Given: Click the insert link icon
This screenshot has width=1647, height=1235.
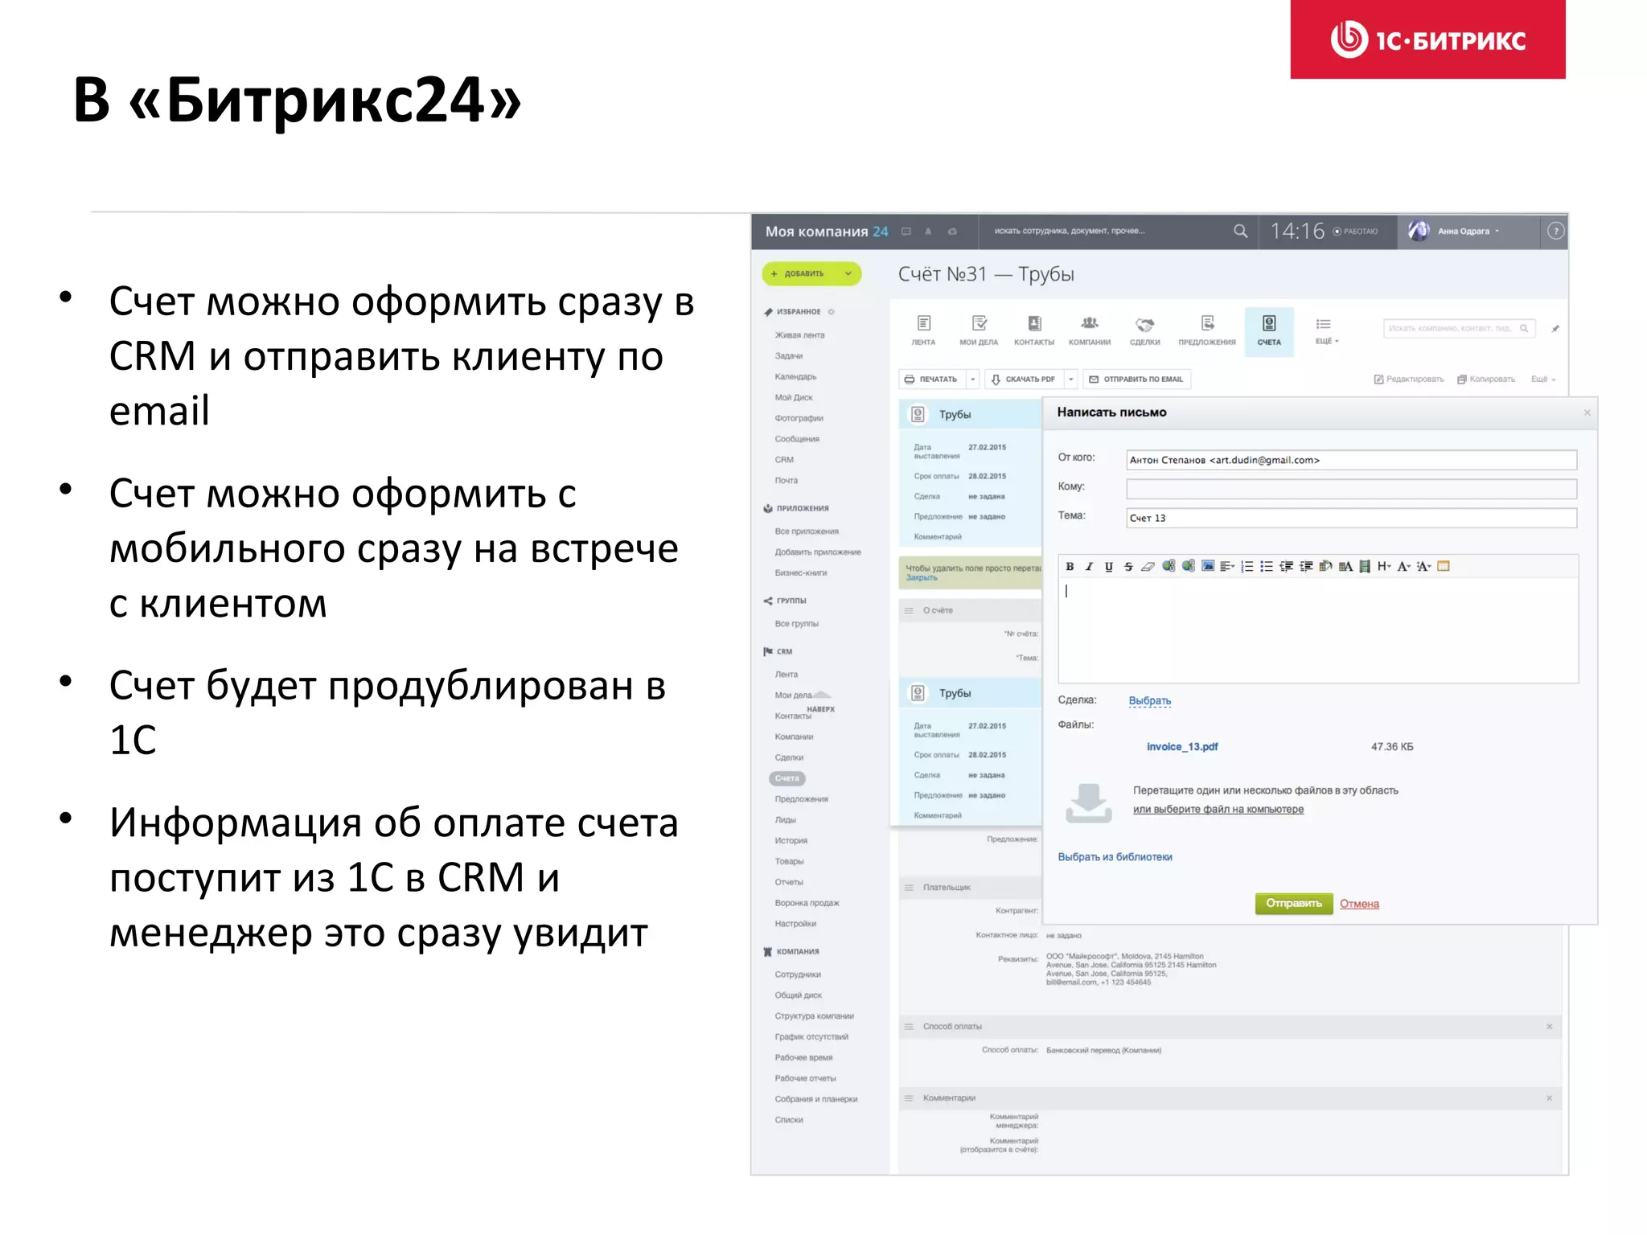Looking at the screenshot, I should pos(1168,566).
